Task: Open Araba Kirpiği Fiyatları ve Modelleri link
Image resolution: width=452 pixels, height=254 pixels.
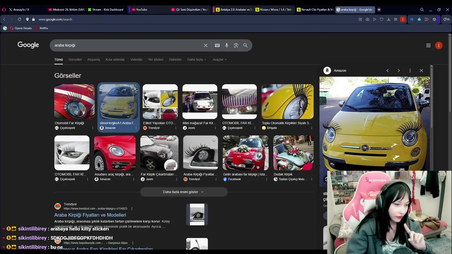Action: click(x=90, y=215)
